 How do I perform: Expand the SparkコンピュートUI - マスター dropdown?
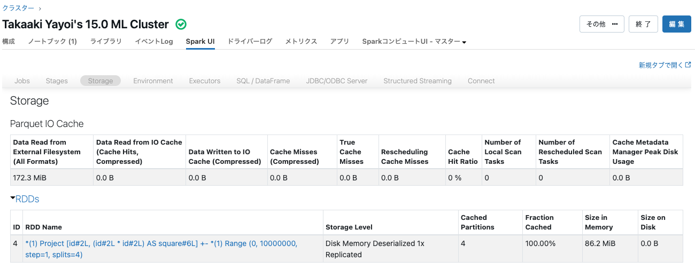point(414,41)
